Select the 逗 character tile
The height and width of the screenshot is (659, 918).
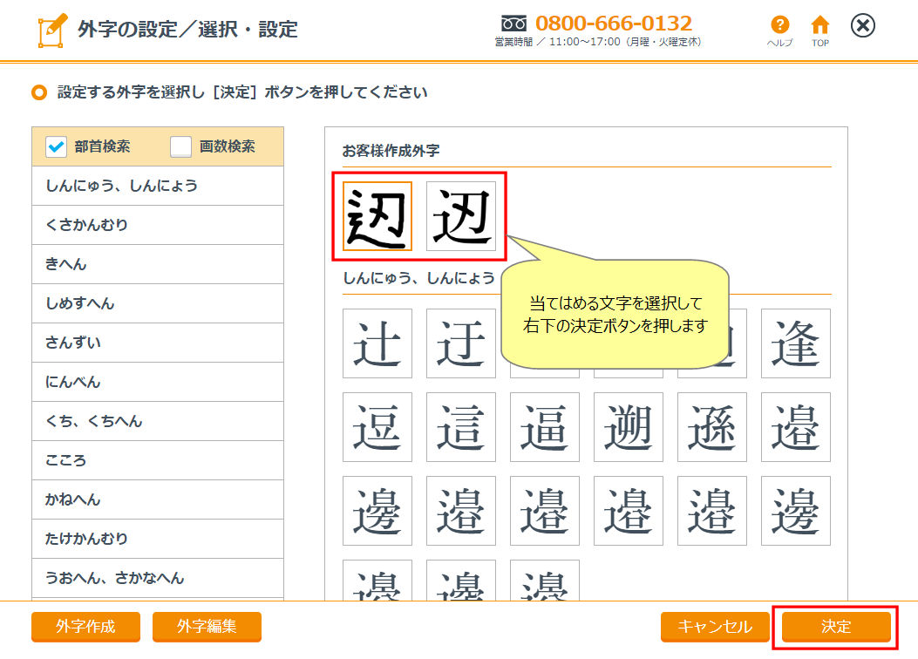[x=377, y=427]
